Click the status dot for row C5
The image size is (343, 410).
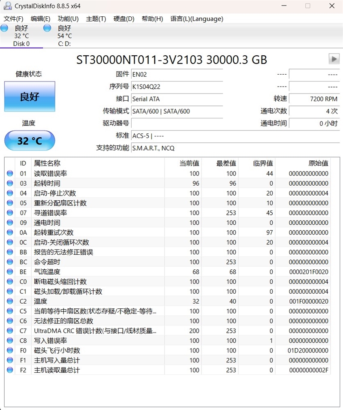click(x=10, y=311)
